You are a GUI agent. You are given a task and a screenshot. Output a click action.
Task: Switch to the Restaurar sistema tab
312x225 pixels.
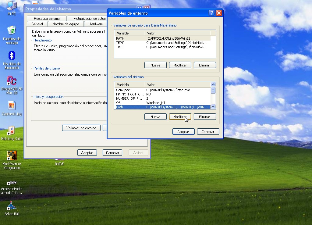(47, 19)
